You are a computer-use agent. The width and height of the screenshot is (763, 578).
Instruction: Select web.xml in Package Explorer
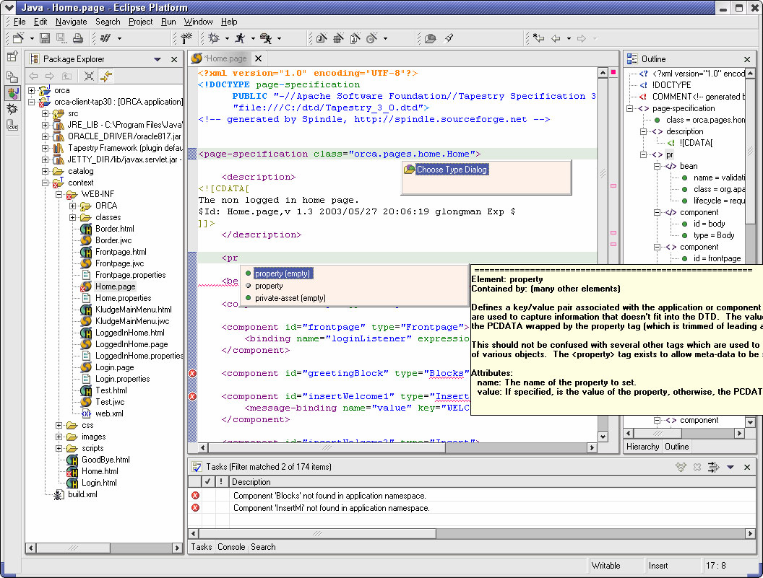click(x=109, y=413)
